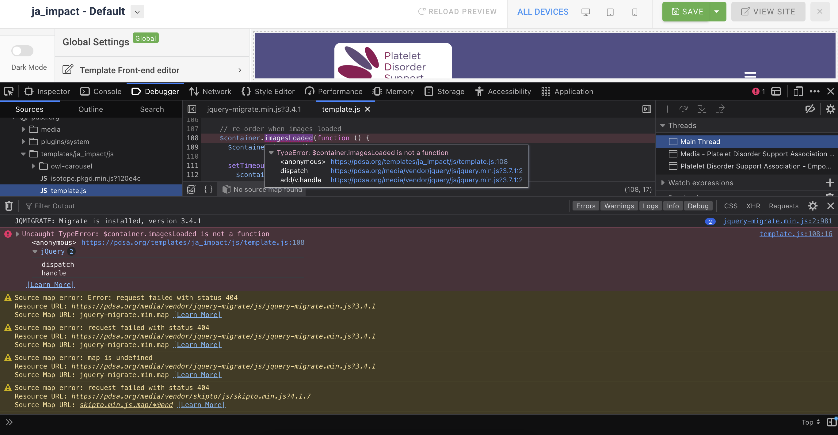Image resolution: width=838 pixels, height=435 pixels.
Task: Expand the owl-carousel folder
Action: click(33, 166)
